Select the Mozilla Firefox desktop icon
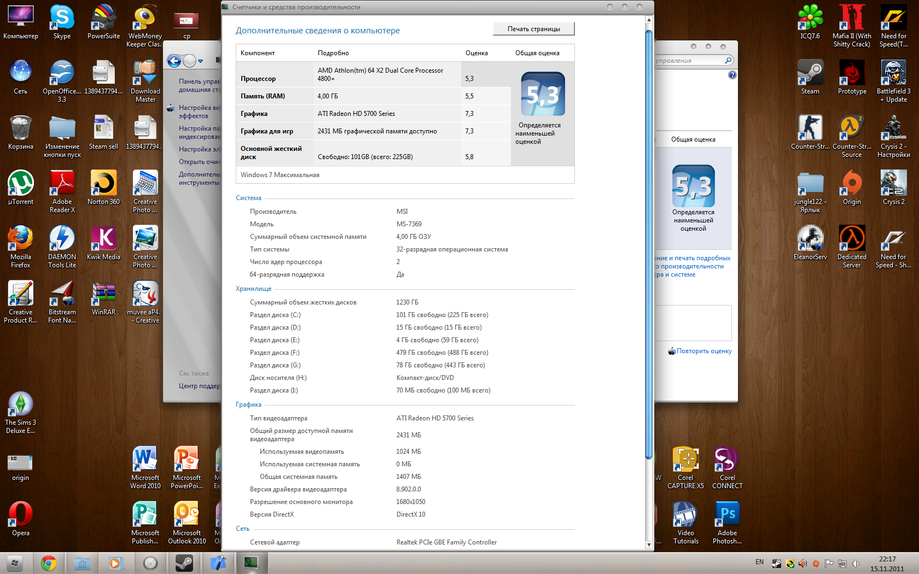The height and width of the screenshot is (574, 919). [21, 247]
